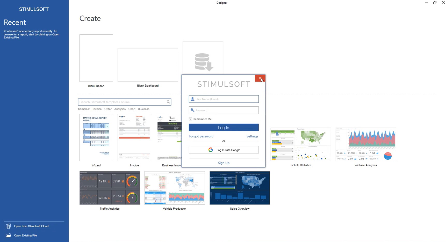446x242 pixels.
Task: Click the Password input field
Action: [224, 110]
